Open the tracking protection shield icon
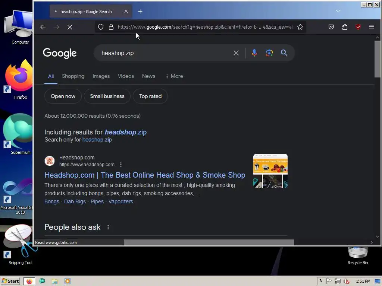Viewport: 382px width, 286px height. pyautogui.click(x=101, y=27)
